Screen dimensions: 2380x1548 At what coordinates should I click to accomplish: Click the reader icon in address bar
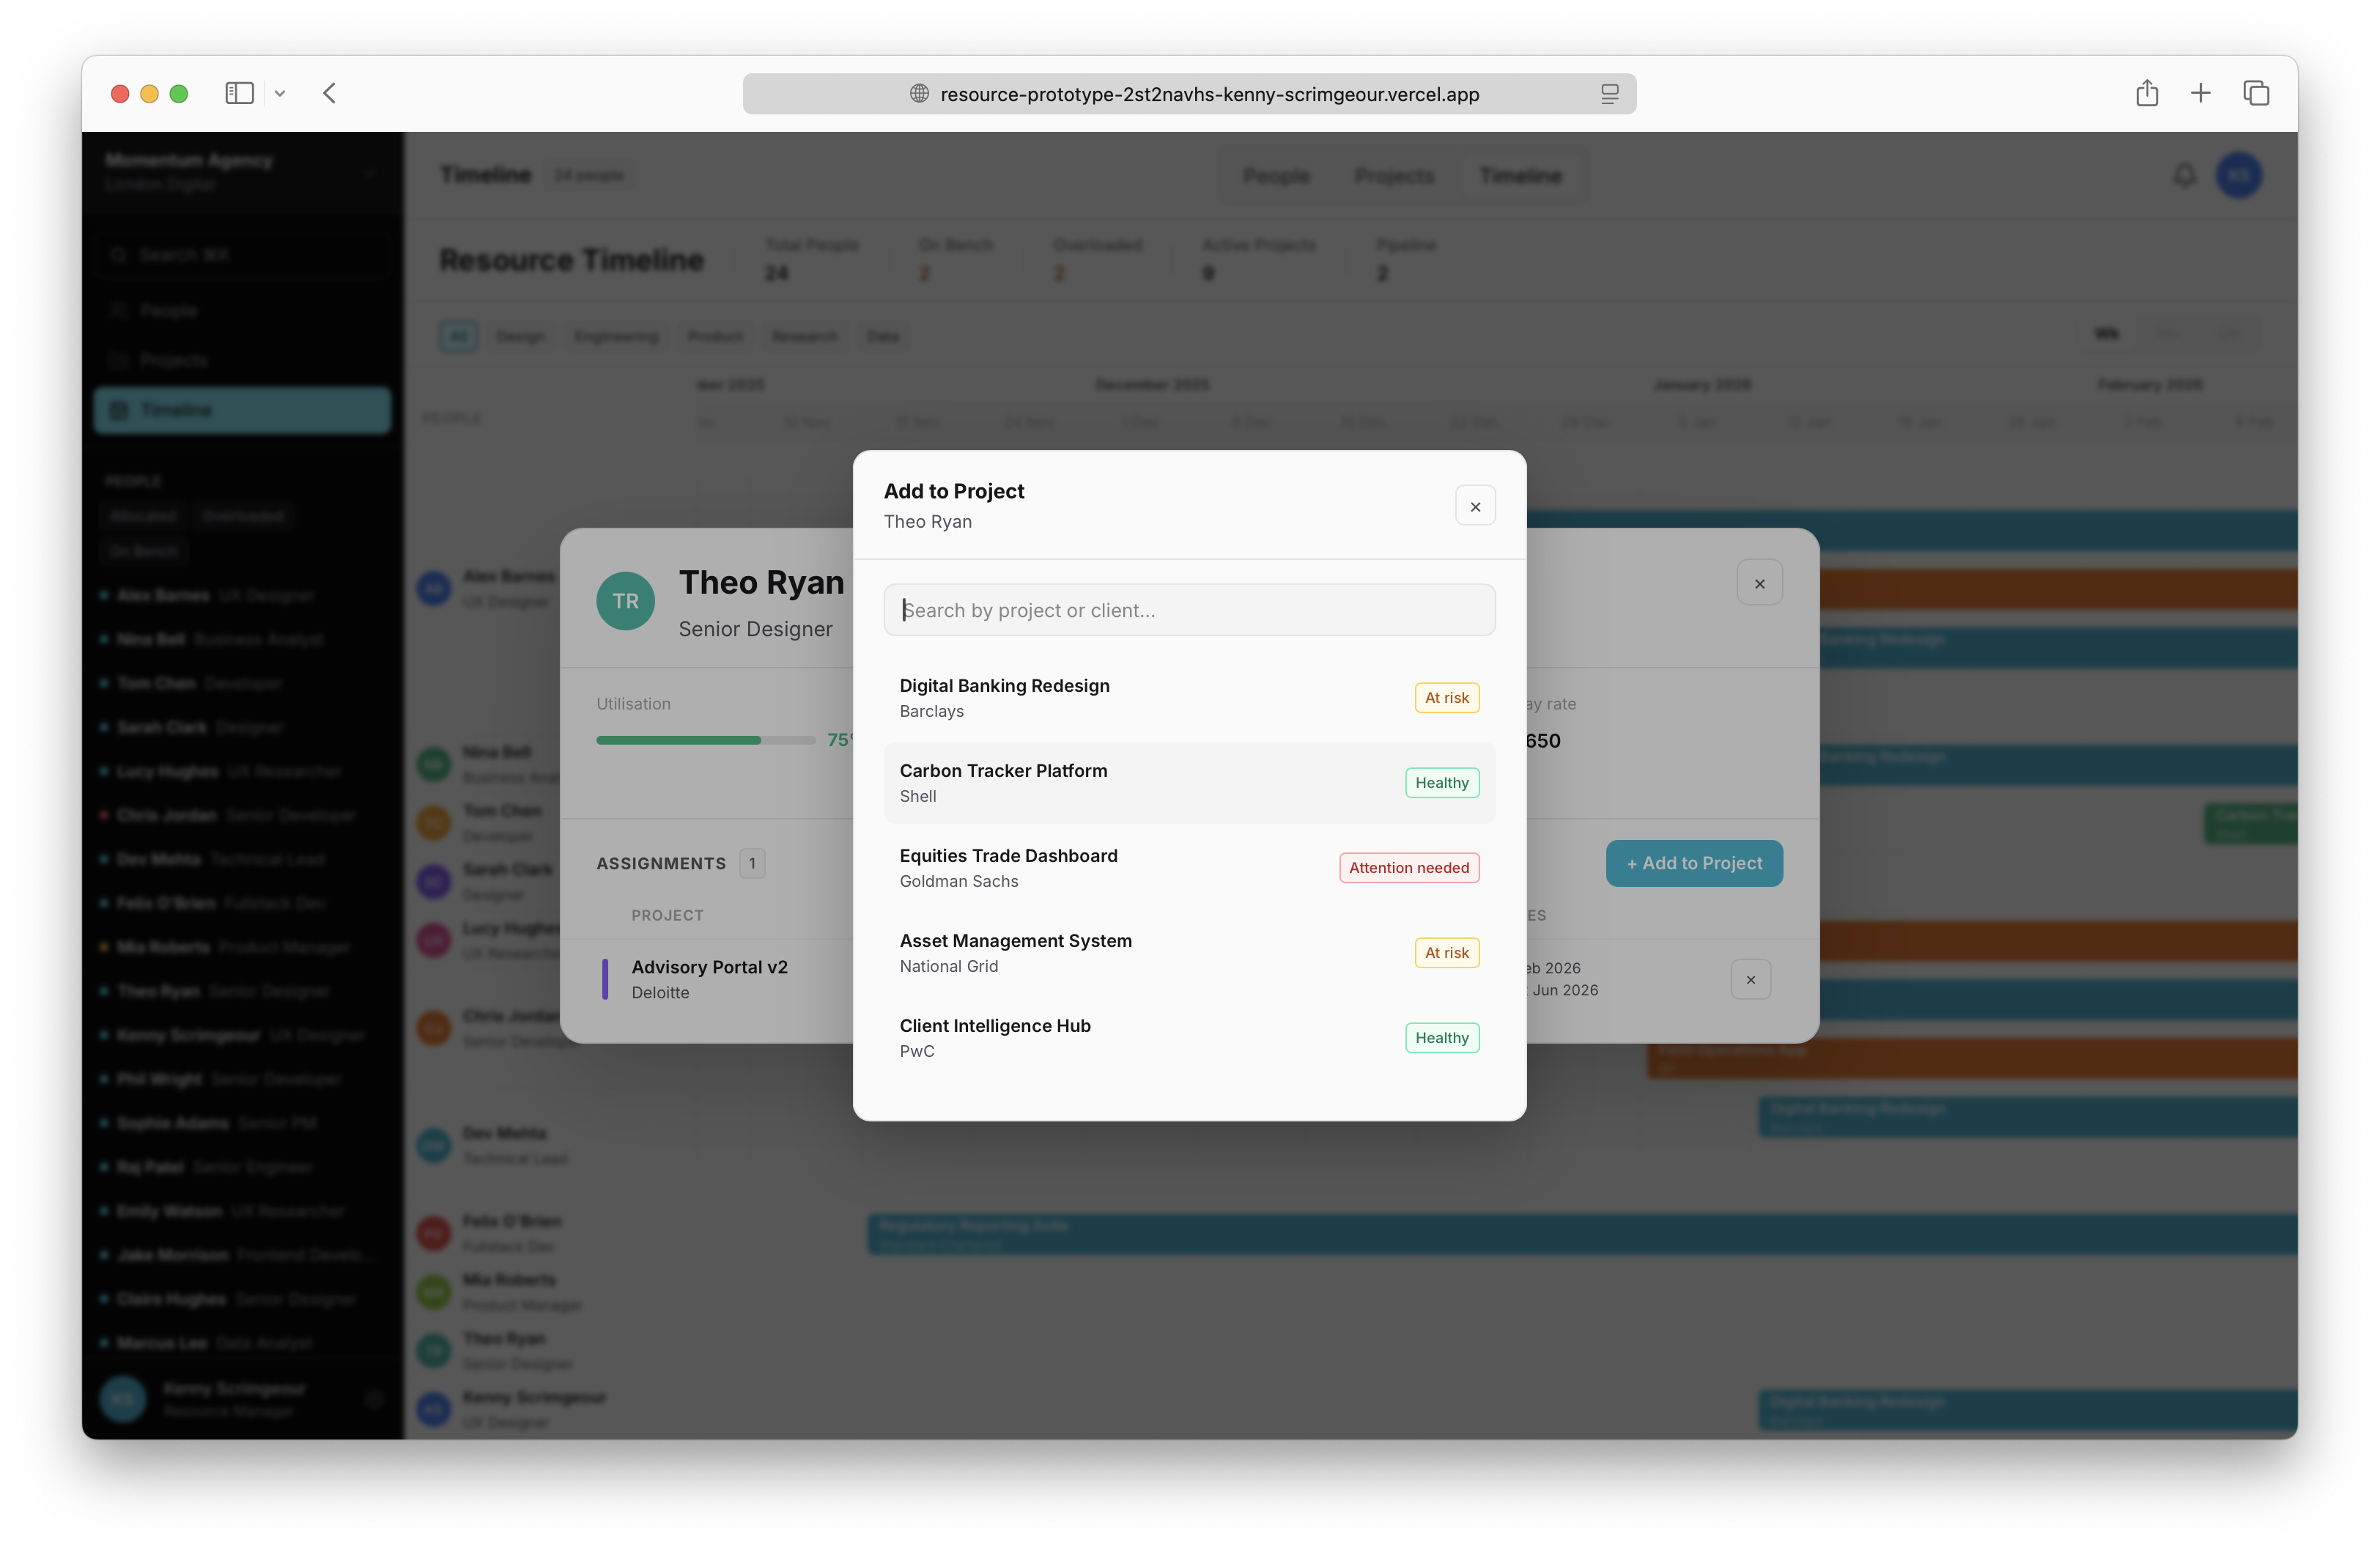pyautogui.click(x=1609, y=94)
